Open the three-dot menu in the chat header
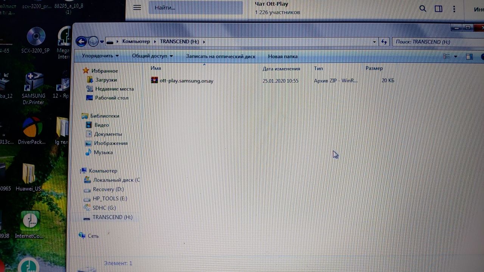 454,9
